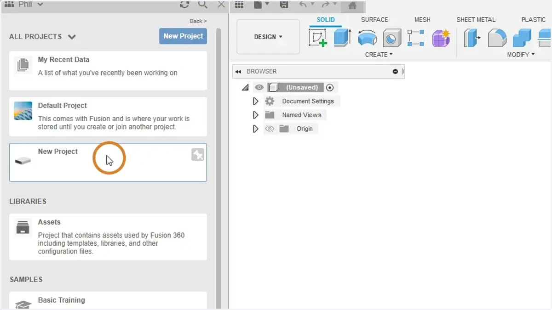Select the Hole tool
The width and height of the screenshot is (552, 310).
click(x=392, y=38)
